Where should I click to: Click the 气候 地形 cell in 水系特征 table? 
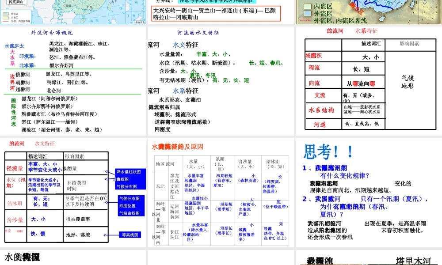(408, 82)
